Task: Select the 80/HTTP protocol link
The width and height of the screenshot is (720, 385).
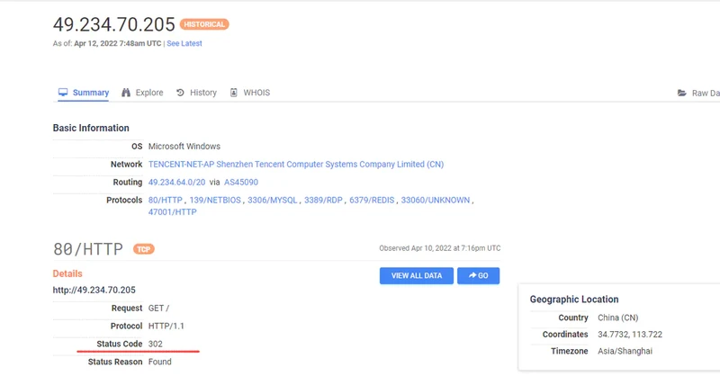Action: [166, 200]
